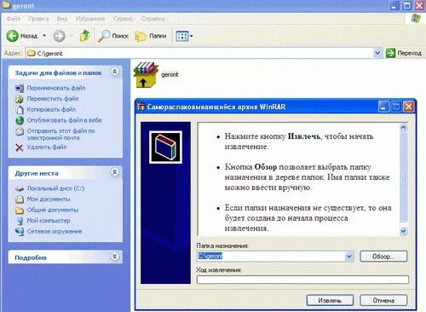Click the Forward arrow icon in toolbar
426x312 pixels.
point(60,36)
